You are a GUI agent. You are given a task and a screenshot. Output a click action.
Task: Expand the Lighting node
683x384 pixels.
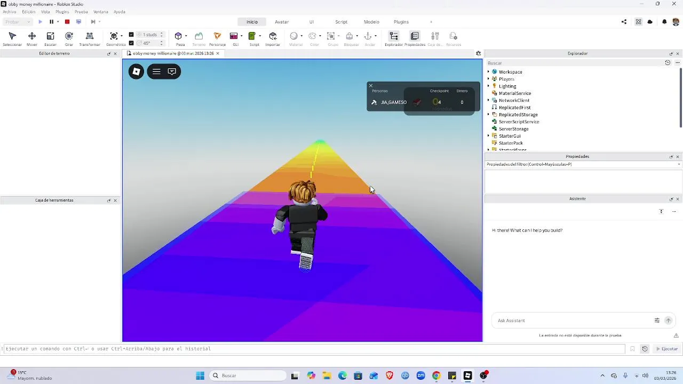(x=488, y=86)
